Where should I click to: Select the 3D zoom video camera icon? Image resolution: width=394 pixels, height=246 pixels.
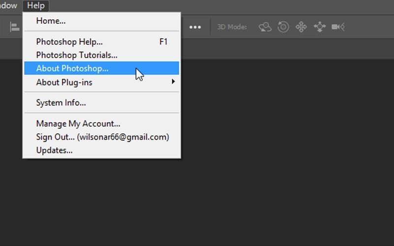(x=338, y=27)
